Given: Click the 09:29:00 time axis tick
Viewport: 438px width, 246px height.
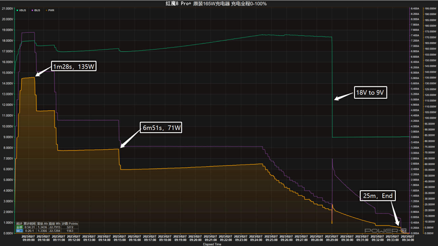Looking at the screenshot, I should (x=332, y=238).
